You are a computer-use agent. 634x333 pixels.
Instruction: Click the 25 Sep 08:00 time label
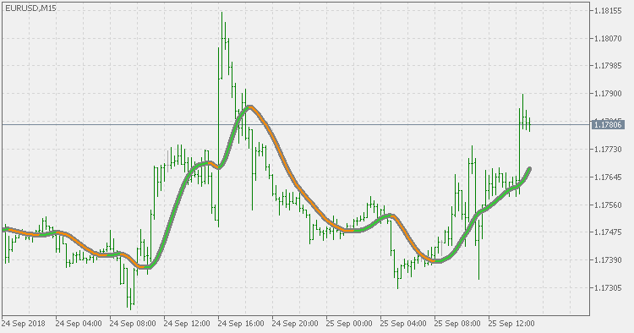point(457,324)
